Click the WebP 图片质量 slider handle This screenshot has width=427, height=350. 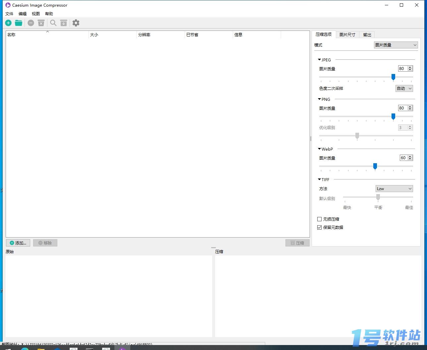375,166
